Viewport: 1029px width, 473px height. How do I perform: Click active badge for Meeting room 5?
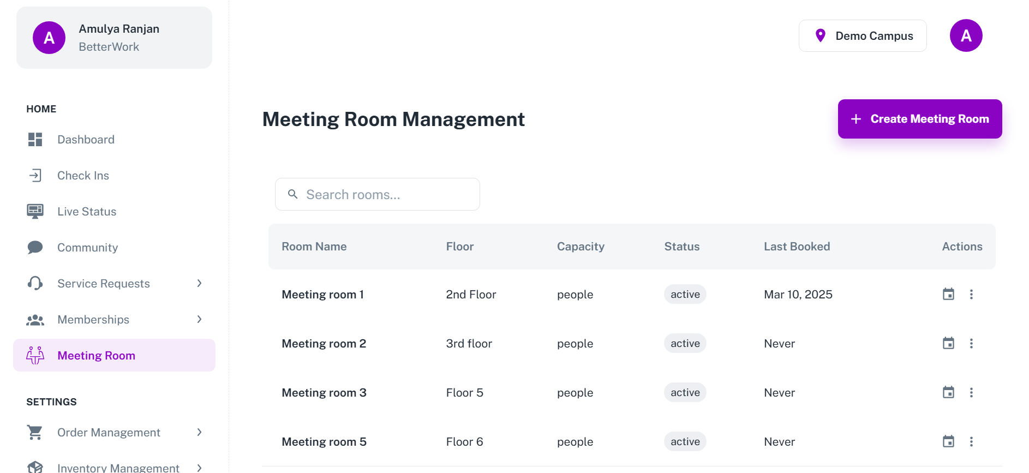point(685,442)
